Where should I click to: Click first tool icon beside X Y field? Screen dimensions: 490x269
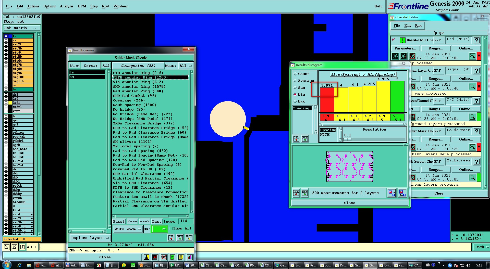tap(6, 247)
